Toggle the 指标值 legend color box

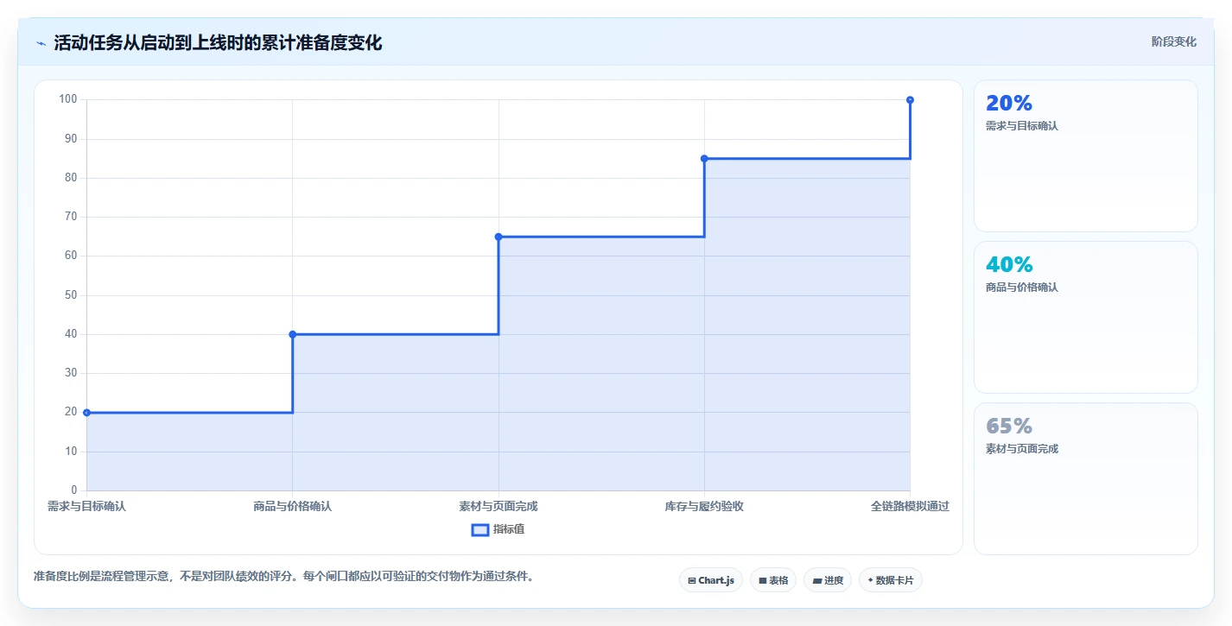[480, 529]
